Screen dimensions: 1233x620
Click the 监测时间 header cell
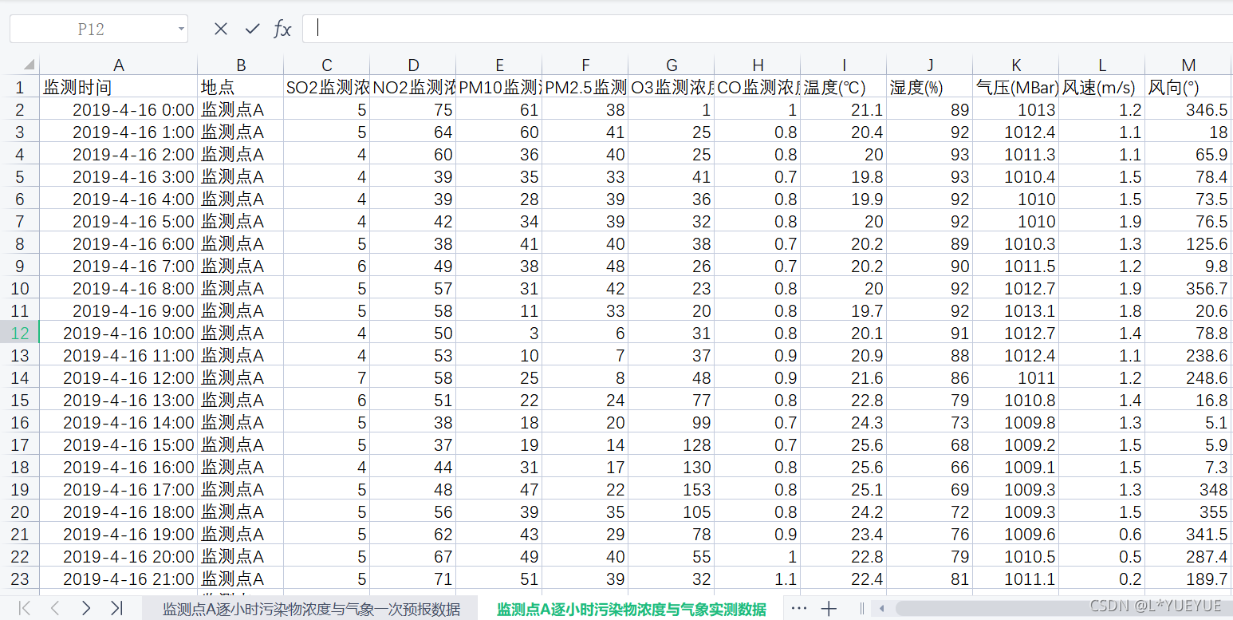(x=119, y=87)
